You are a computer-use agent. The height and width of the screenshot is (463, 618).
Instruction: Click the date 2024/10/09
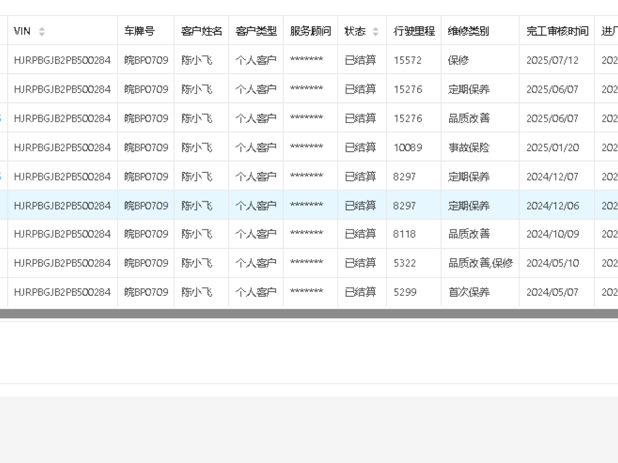[553, 234]
